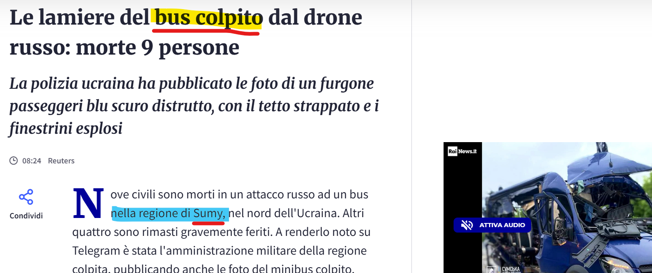652x273 pixels.
Task: Click the Condividi label
Action: 26,216
